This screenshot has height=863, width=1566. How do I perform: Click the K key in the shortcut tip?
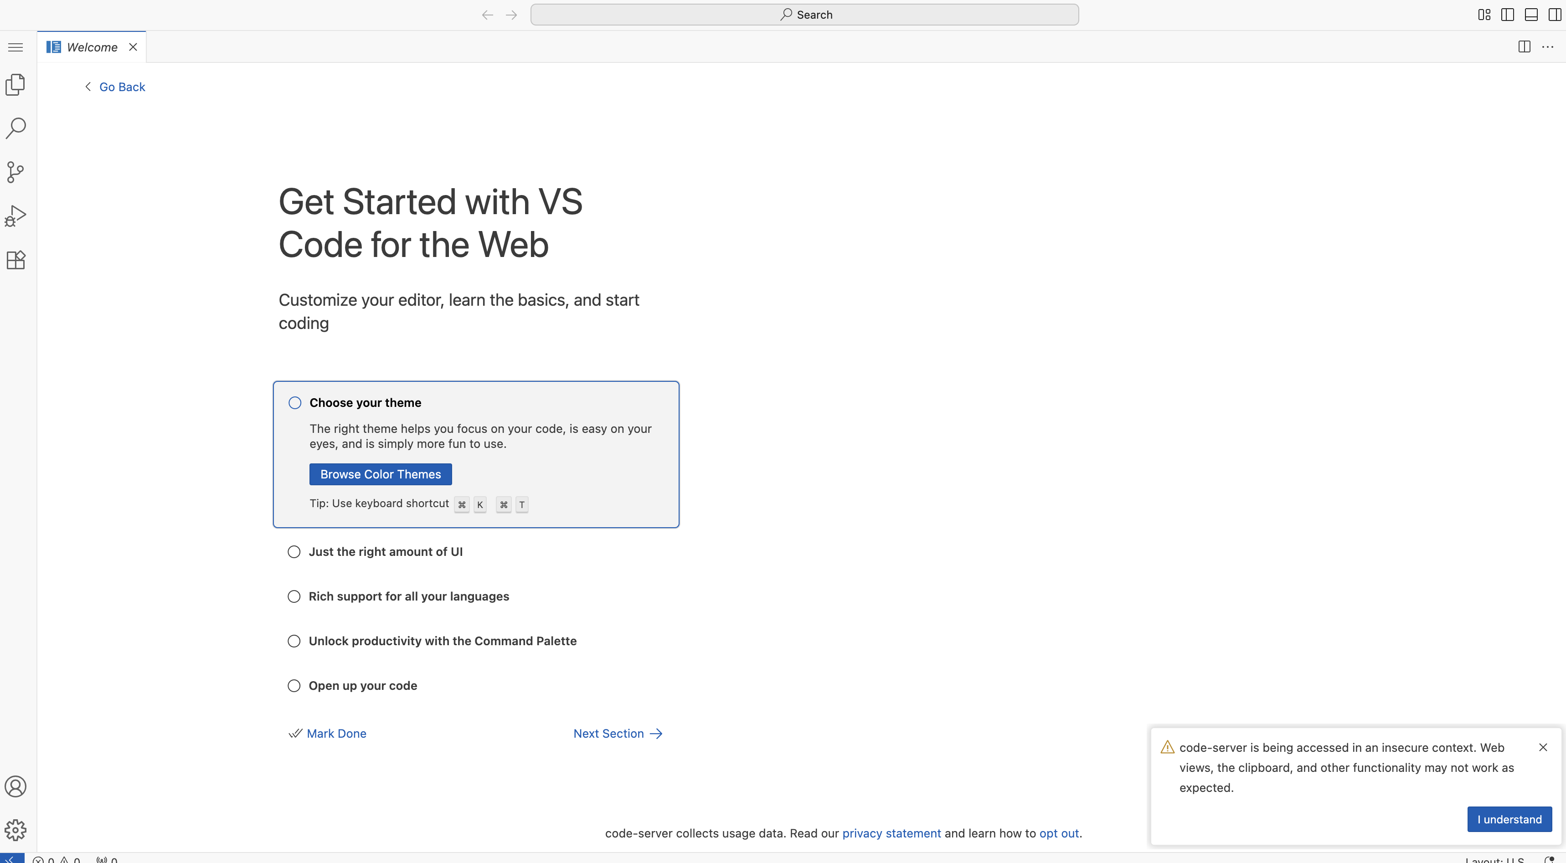pos(479,504)
